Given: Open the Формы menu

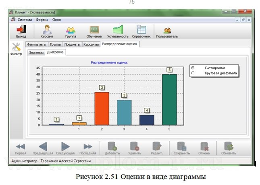Looking at the screenshot, I should click(x=42, y=20).
